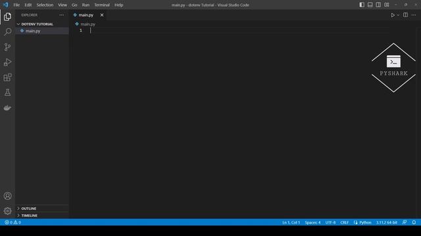
Task: Open Source Control view
Action: coord(7,47)
